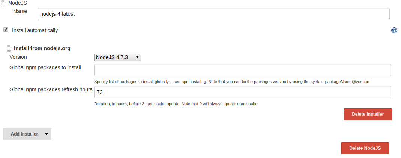Click the Global npm packages to install field
401x158 pixels.
242,70
